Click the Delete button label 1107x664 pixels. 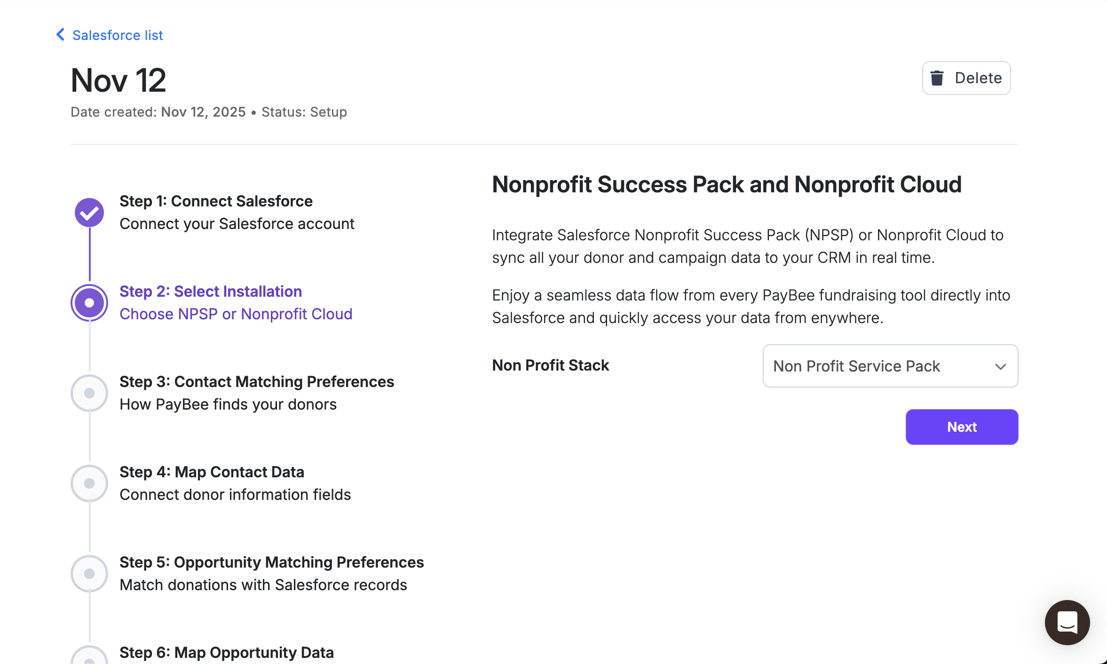coord(978,78)
